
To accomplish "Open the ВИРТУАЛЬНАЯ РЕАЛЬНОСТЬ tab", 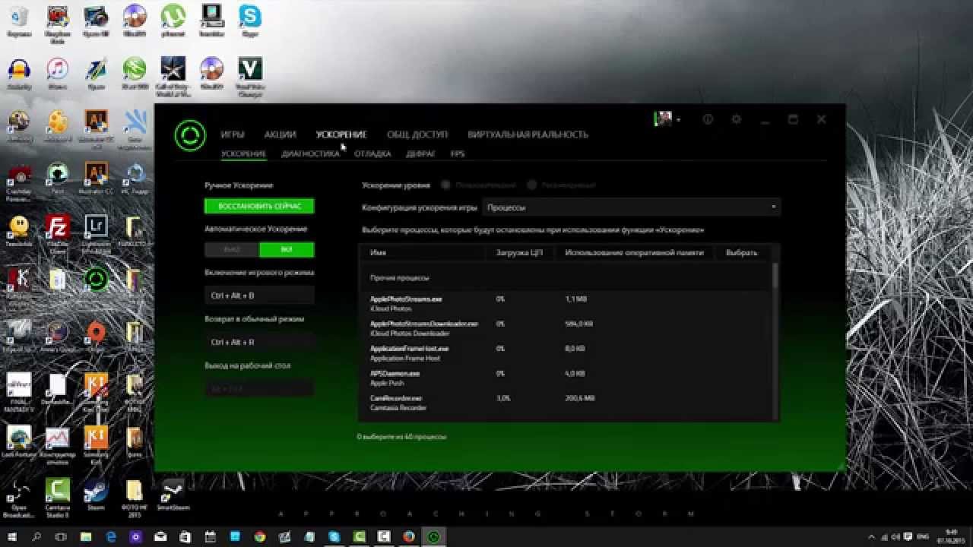I will [x=528, y=134].
